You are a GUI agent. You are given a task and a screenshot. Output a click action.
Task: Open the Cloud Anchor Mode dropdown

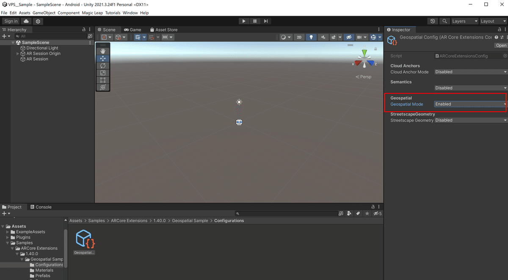click(469, 71)
